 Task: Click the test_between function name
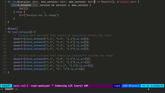(x=21, y=32)
